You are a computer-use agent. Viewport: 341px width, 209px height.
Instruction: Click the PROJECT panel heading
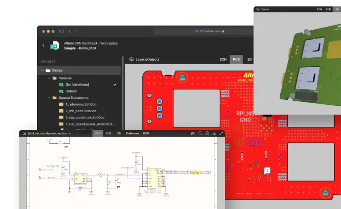[x=48, y=62]
